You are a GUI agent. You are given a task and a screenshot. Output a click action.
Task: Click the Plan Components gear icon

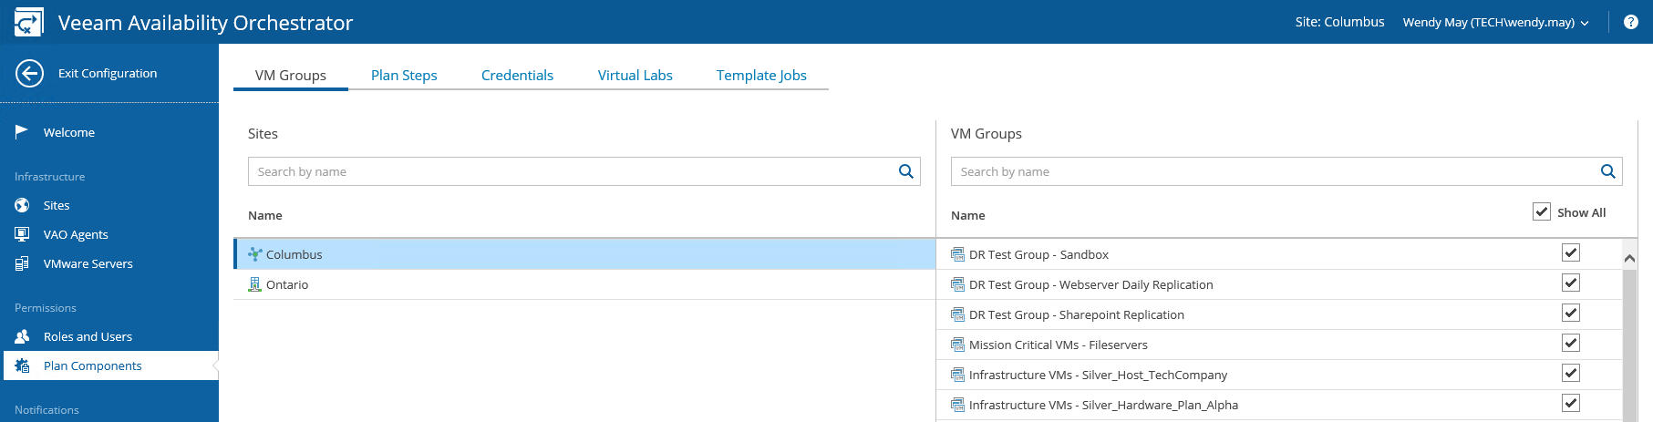pos(22,365)
